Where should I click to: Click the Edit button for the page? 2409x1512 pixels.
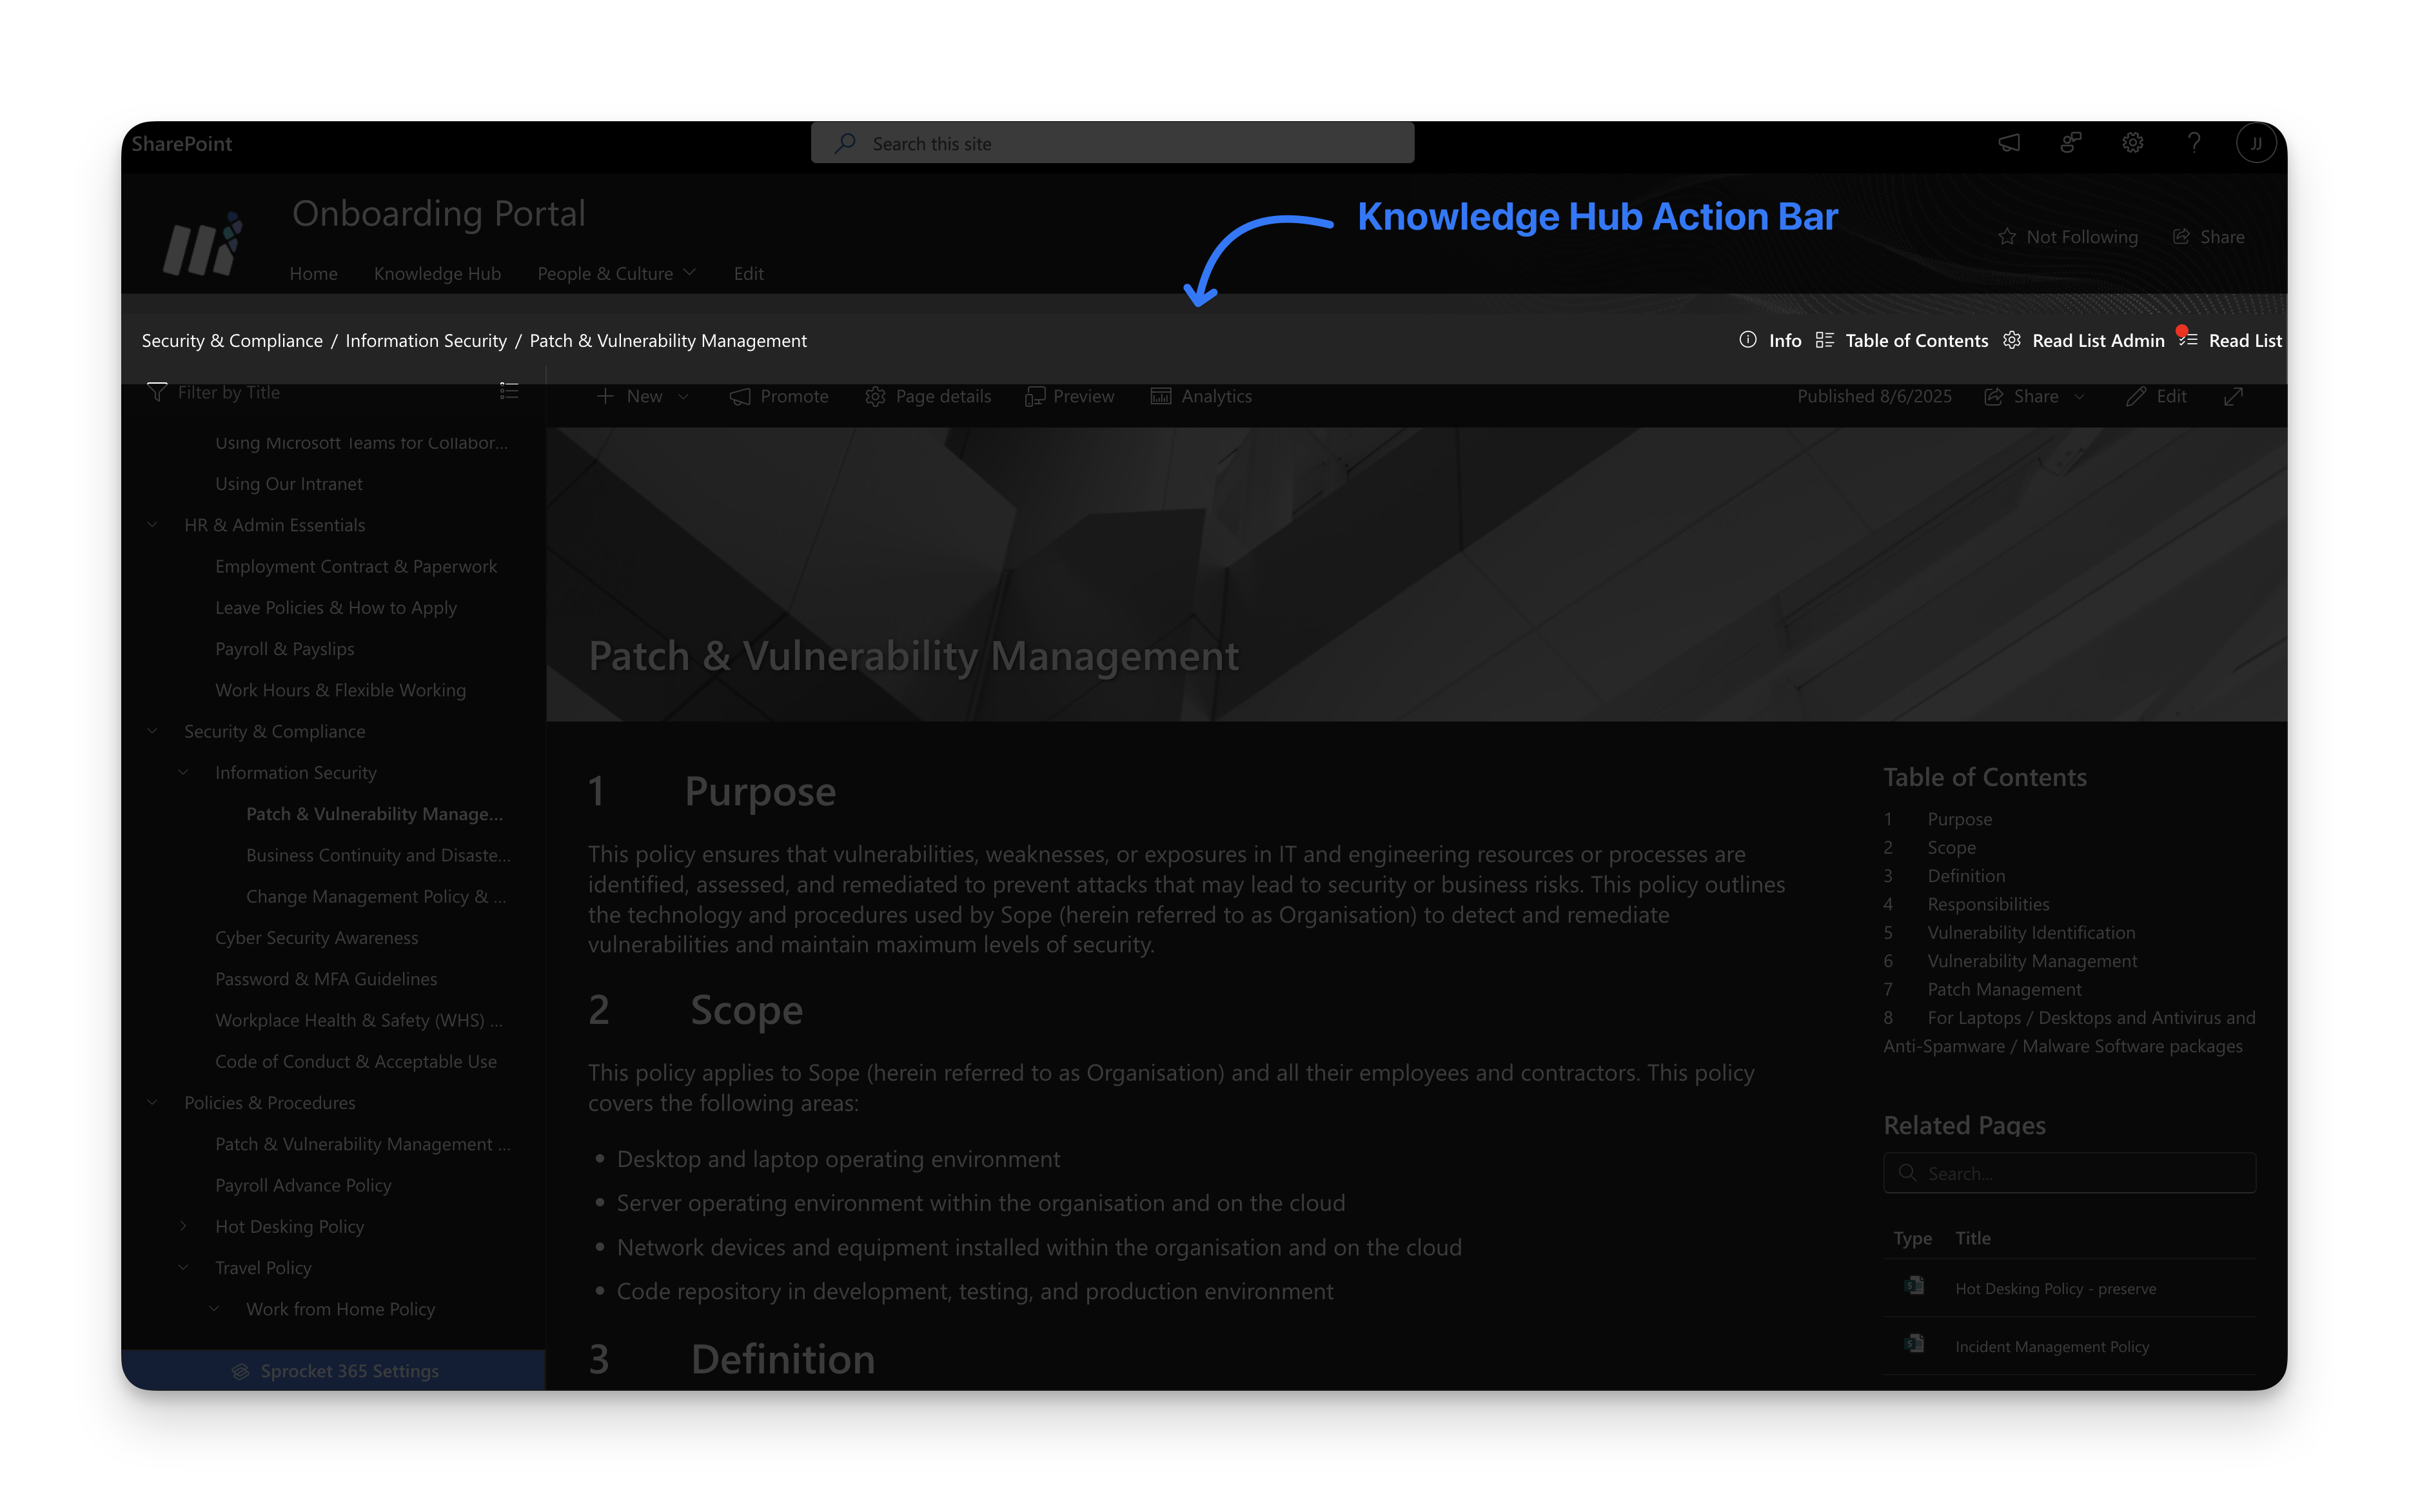coord(2157,396)
